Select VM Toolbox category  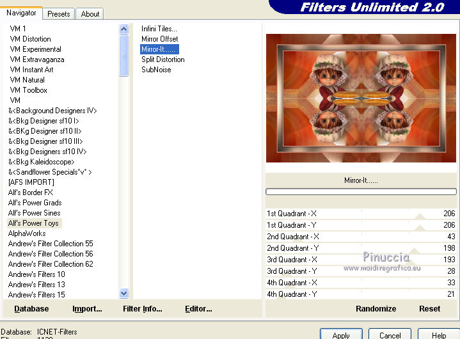point(28,90)
